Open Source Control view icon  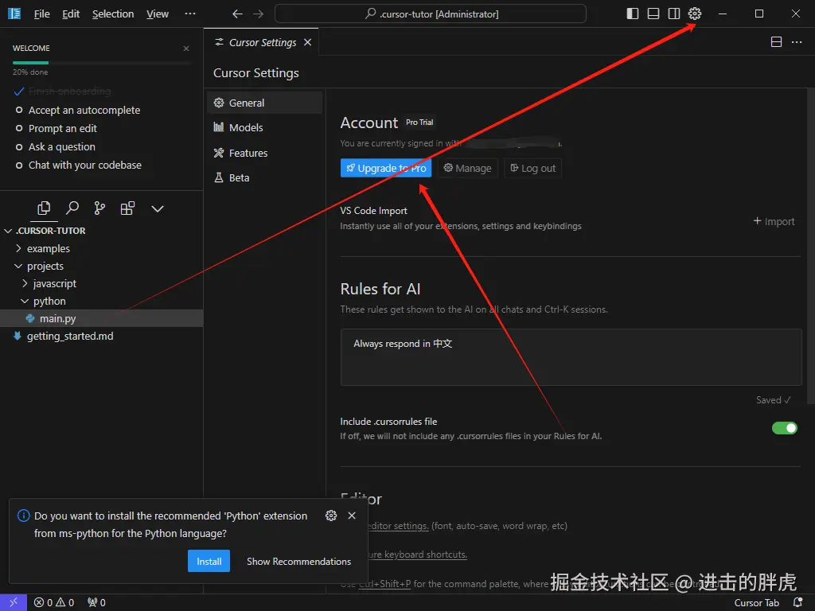click(99, 208)
